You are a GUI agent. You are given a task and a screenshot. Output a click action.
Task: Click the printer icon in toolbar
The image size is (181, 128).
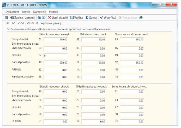pyautogui.click(x=39, y=18)
